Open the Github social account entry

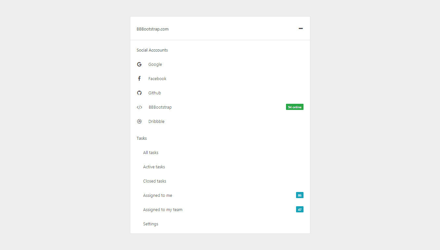pos(155,93)
